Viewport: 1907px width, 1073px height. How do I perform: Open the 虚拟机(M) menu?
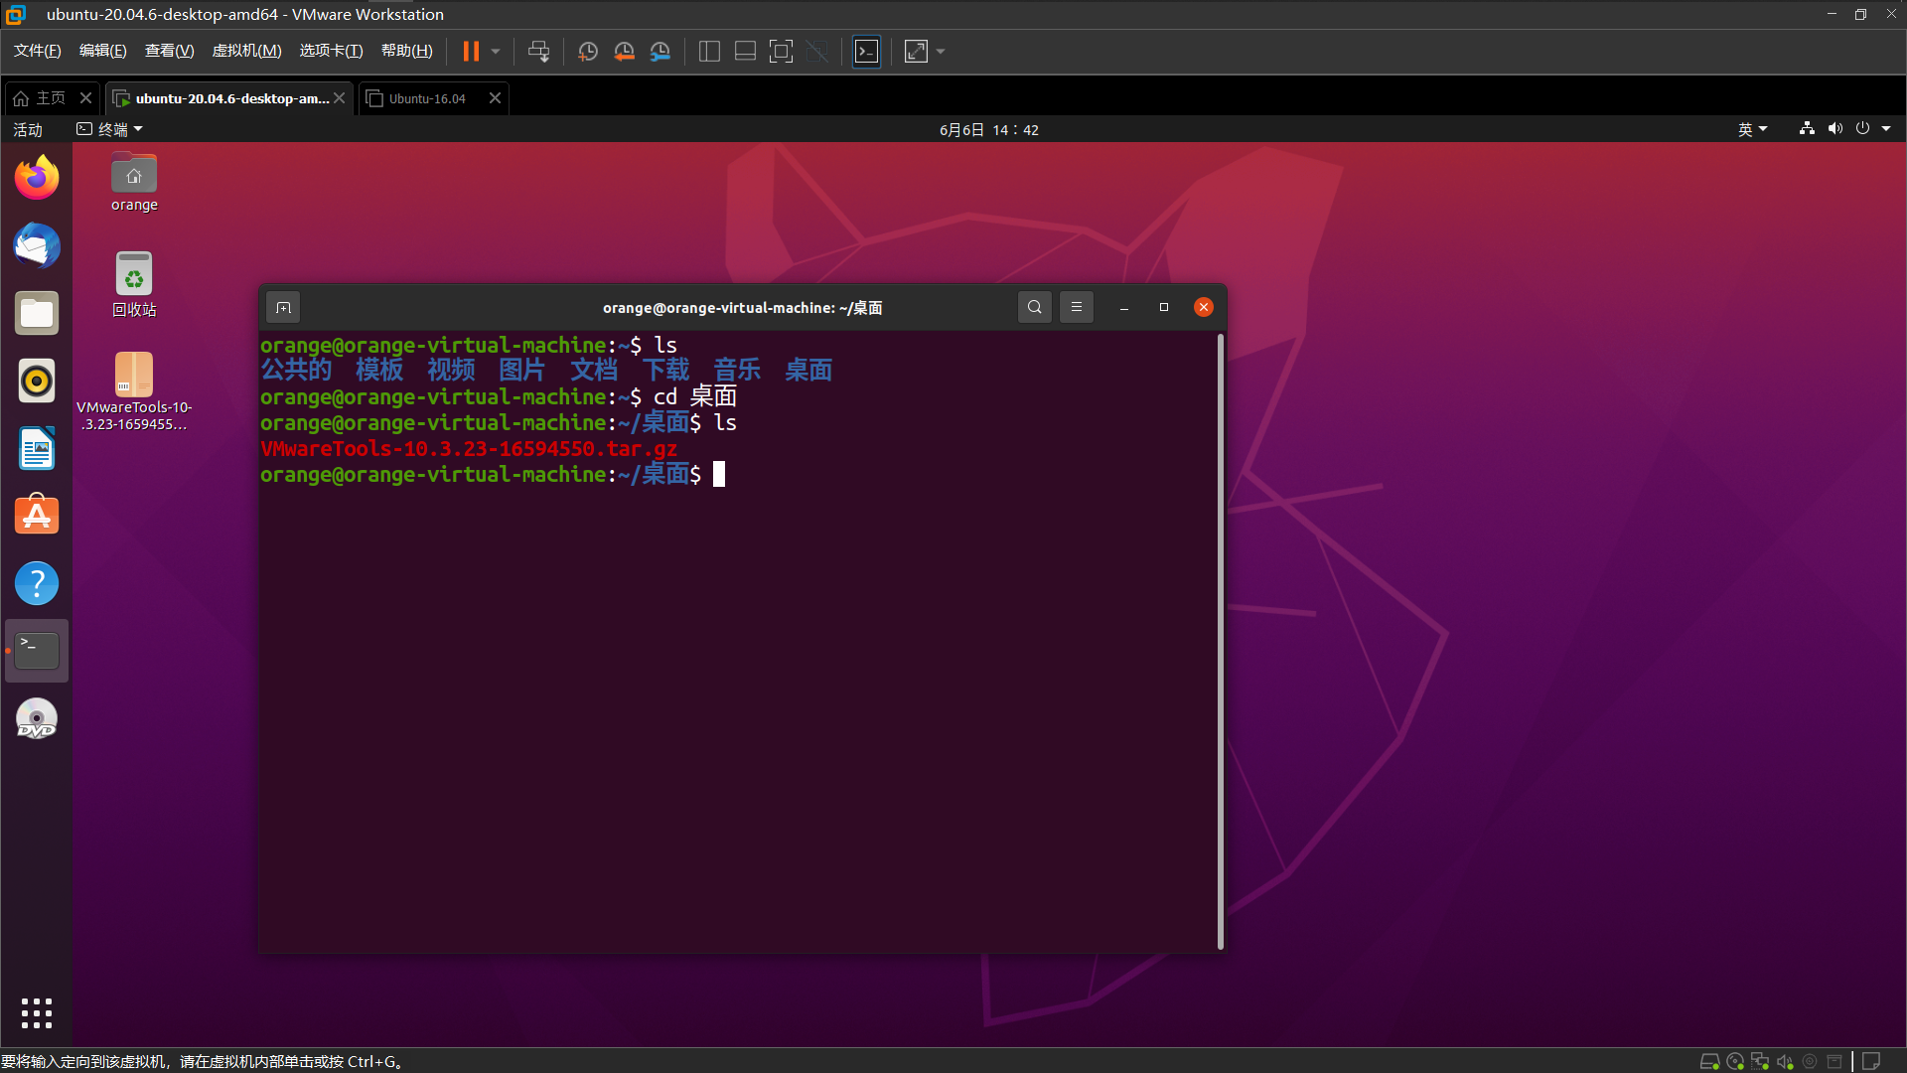pos(246,51)
